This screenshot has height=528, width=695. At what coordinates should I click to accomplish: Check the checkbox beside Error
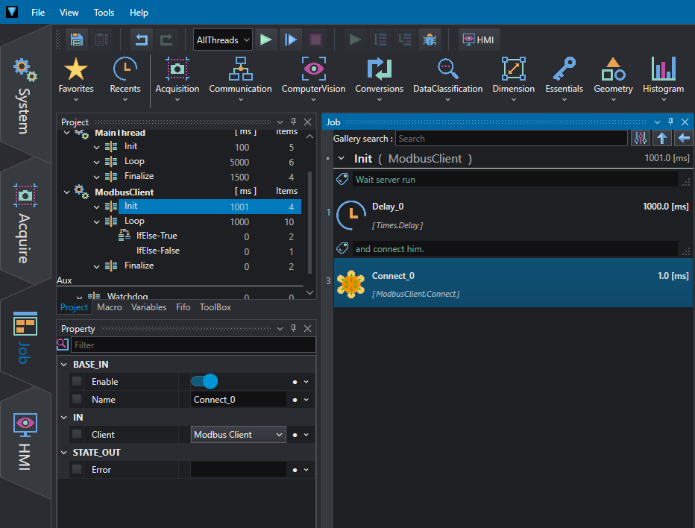click(77, 470)
